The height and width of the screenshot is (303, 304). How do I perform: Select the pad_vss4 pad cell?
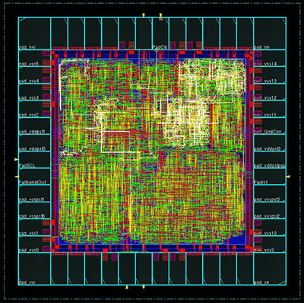(x=35, y=75)
